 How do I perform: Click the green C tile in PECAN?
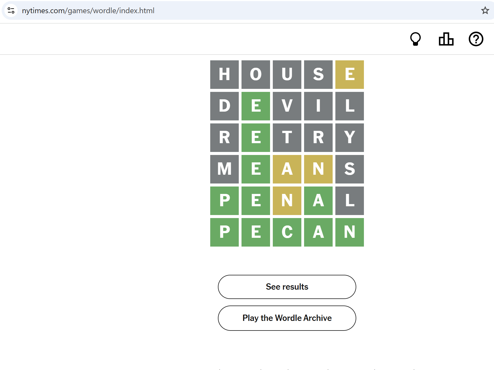[x=287, y=232]
